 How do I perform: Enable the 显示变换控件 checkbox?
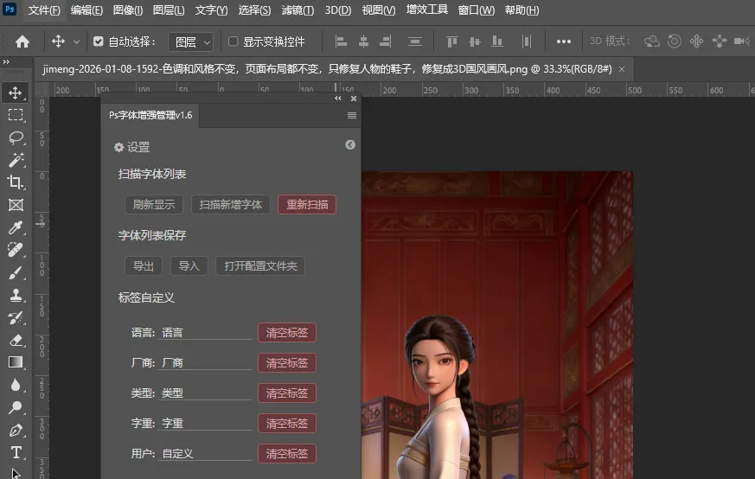(x=233, y=42)
